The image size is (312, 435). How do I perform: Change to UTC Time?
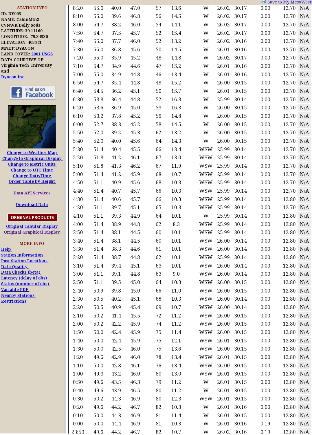tap(32, 170)
